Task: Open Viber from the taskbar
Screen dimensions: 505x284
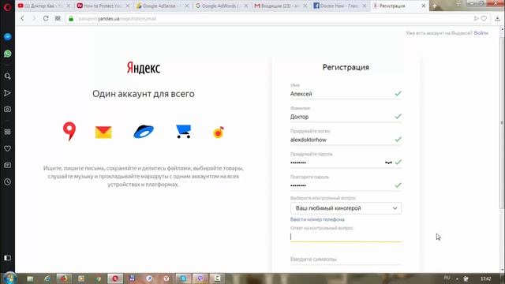Action: tap(200, 278)
